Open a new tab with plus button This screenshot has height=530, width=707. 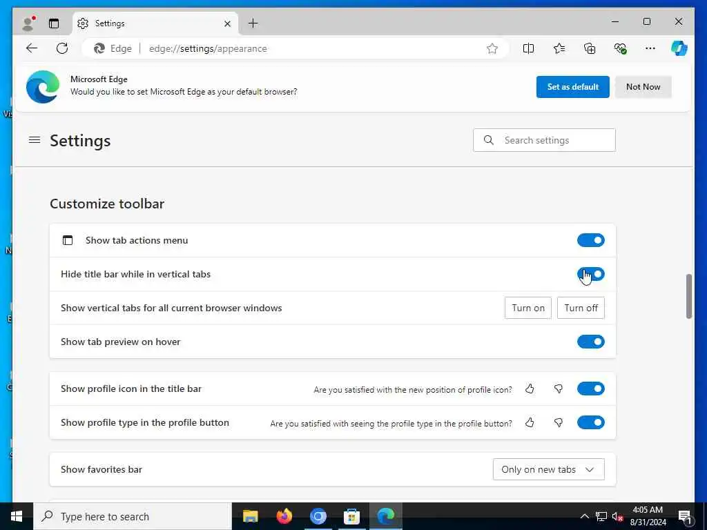[253, 23]
